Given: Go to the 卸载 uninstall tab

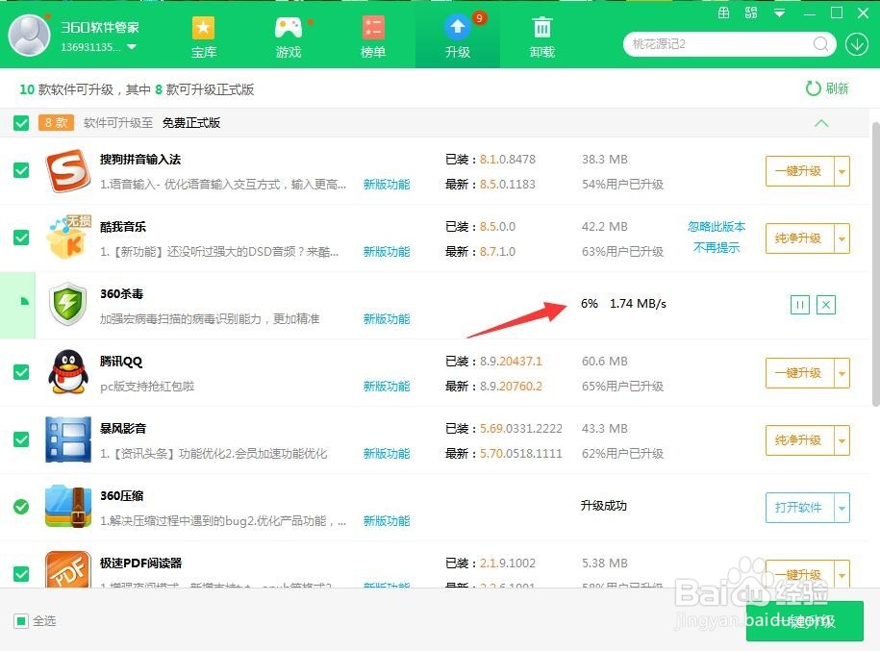Looking at the screenshot, I should pos(542,38).
